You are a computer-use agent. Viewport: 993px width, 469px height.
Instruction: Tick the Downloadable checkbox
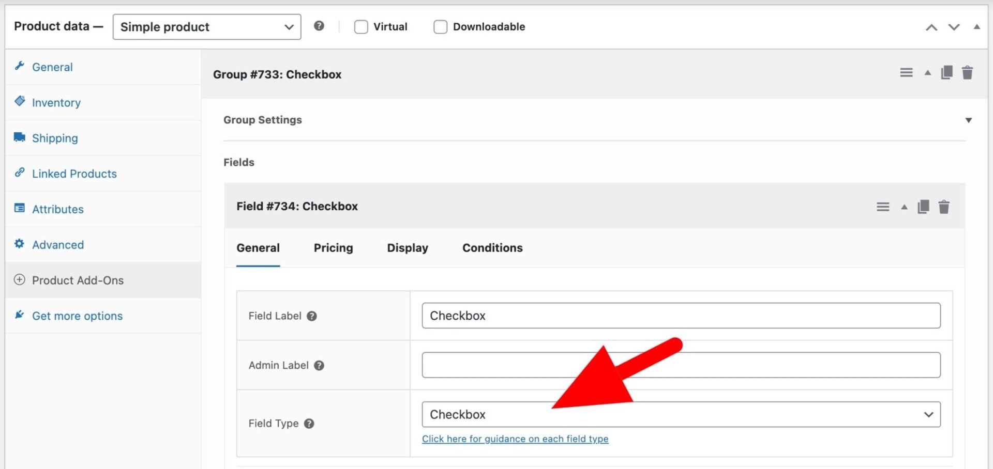[440, 27]
